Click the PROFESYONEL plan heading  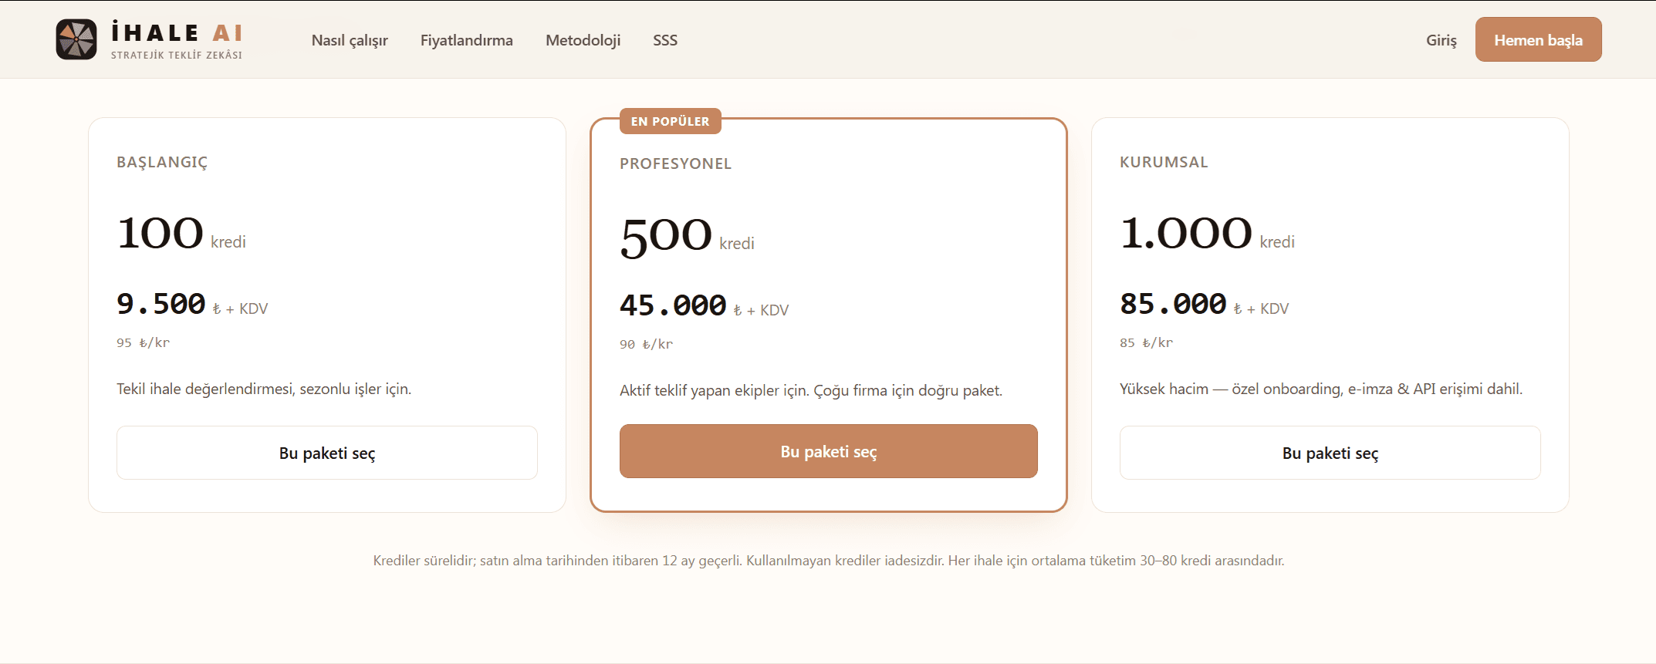click(x=675, y=163)
